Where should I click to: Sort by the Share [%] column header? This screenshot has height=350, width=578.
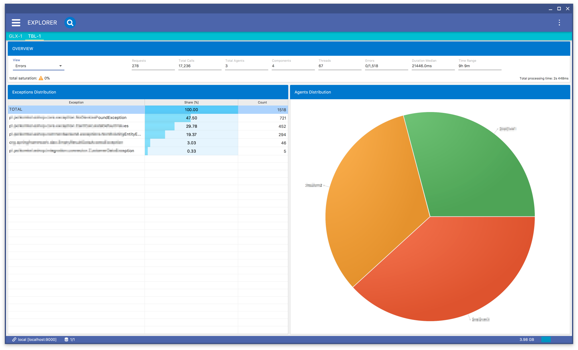(191, 102)
